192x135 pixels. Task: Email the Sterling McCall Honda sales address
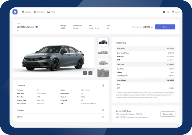[138, 117]
